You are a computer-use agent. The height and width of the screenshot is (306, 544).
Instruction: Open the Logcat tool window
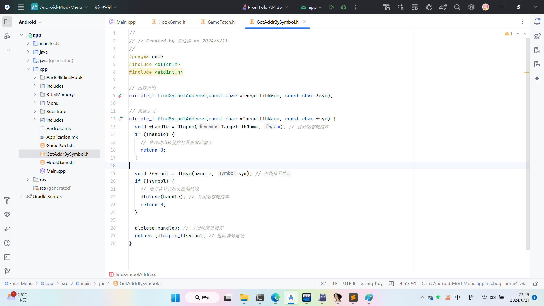click(7, 229)
